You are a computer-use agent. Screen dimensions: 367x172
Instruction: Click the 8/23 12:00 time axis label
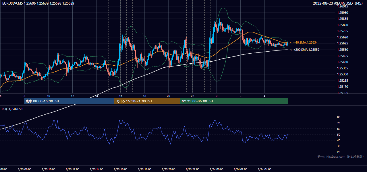[x=72, y=169]
